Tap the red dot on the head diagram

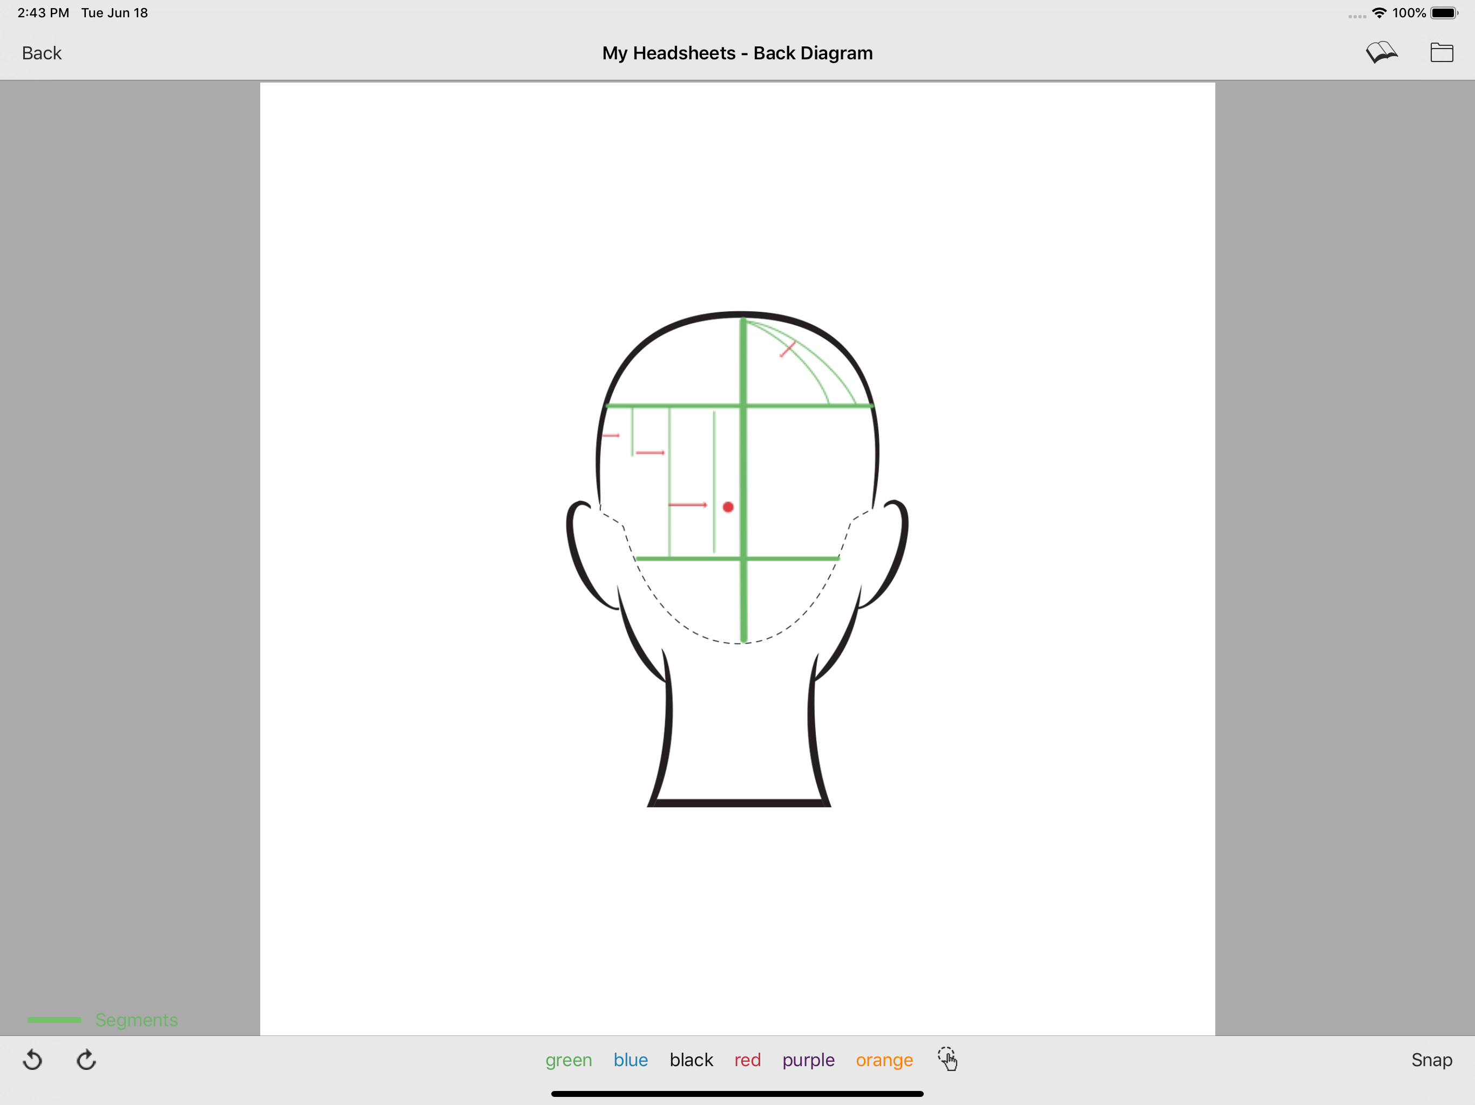[728, 507]
